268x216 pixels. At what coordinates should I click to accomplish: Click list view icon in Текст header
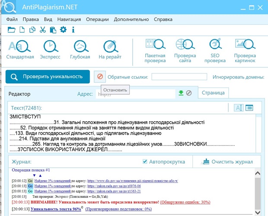(249, 108)
